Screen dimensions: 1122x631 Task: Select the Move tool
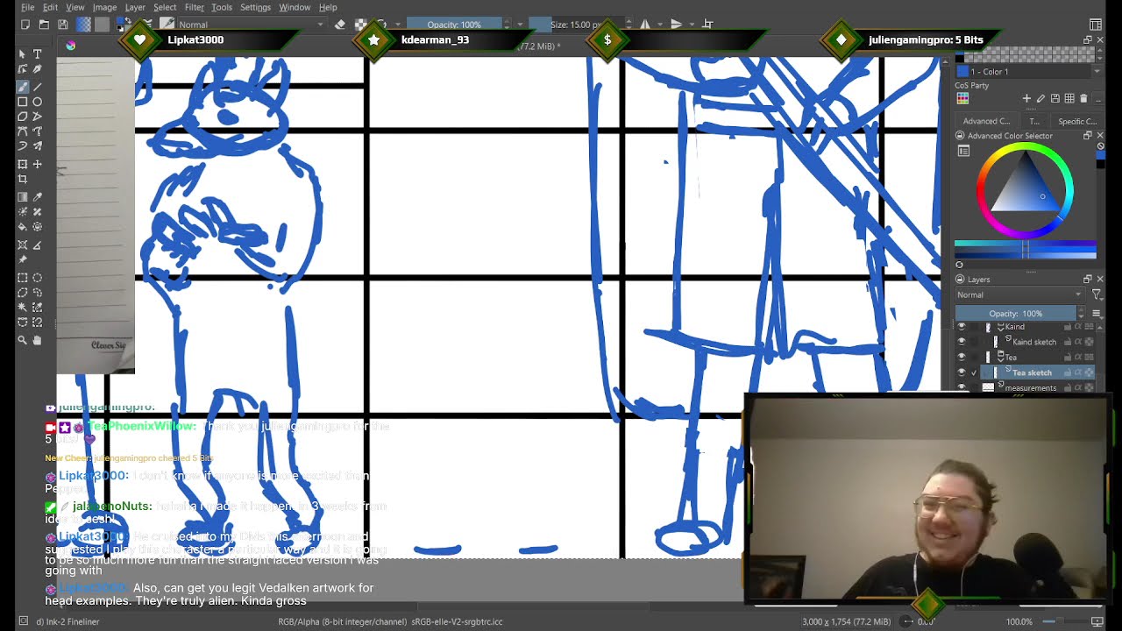37,165
